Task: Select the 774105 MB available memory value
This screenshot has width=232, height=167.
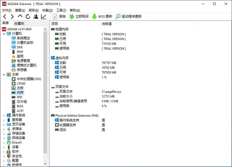Action: [109, 44]
